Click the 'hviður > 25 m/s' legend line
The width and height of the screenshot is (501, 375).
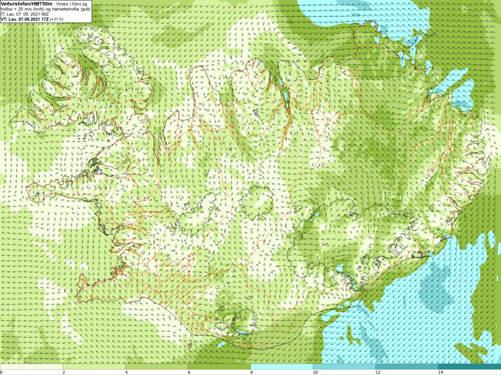click(x=45, y=9)
